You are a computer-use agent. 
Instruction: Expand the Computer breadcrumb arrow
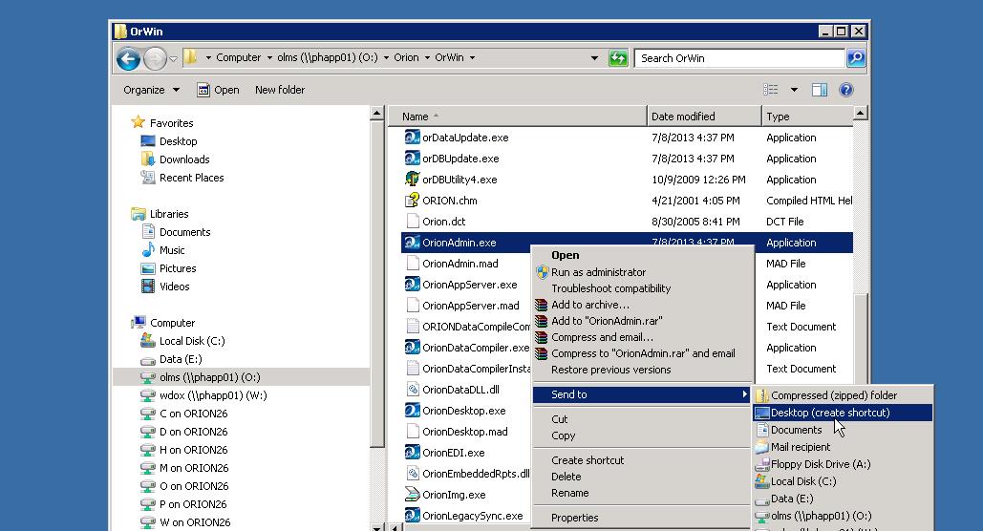click(269, 57)
